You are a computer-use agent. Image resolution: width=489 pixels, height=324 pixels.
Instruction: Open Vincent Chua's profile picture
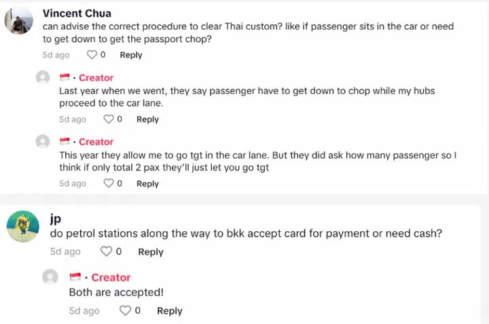coord(19,21)
